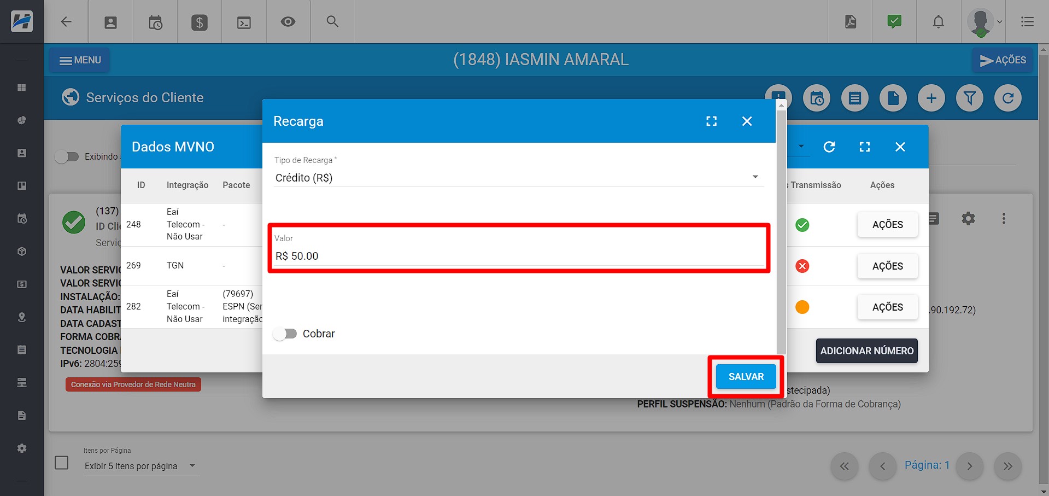Open the top-right AÇÕES menu

point(1003,60)
